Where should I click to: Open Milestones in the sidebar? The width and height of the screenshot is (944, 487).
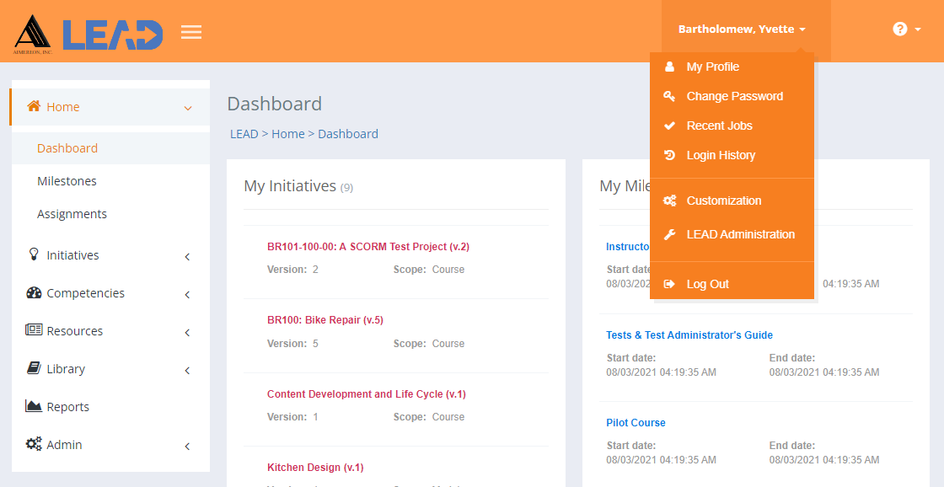pos(67,181)
